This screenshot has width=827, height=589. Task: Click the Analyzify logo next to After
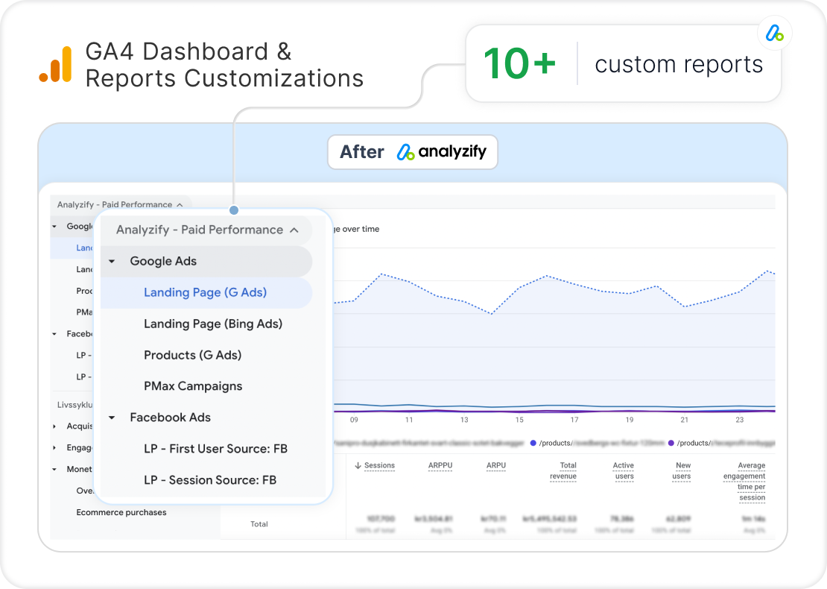pyautogui.click(x=442, y=152)
